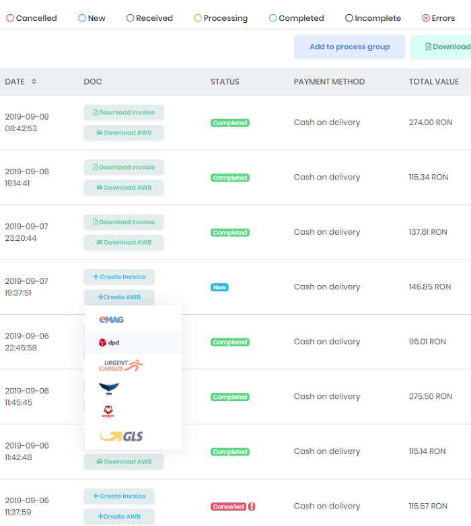Screen dimensions: 471x526
Task: Click the red warning icon beside Cancelled
Action: click(x=252, y=506)
